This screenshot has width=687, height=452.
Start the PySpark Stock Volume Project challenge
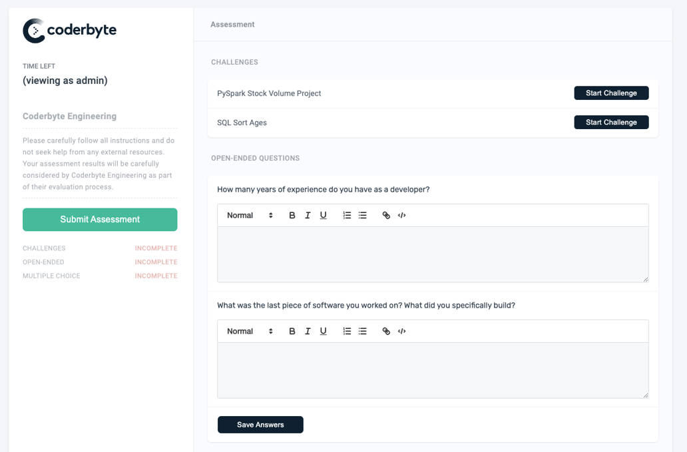coord(611,93)
